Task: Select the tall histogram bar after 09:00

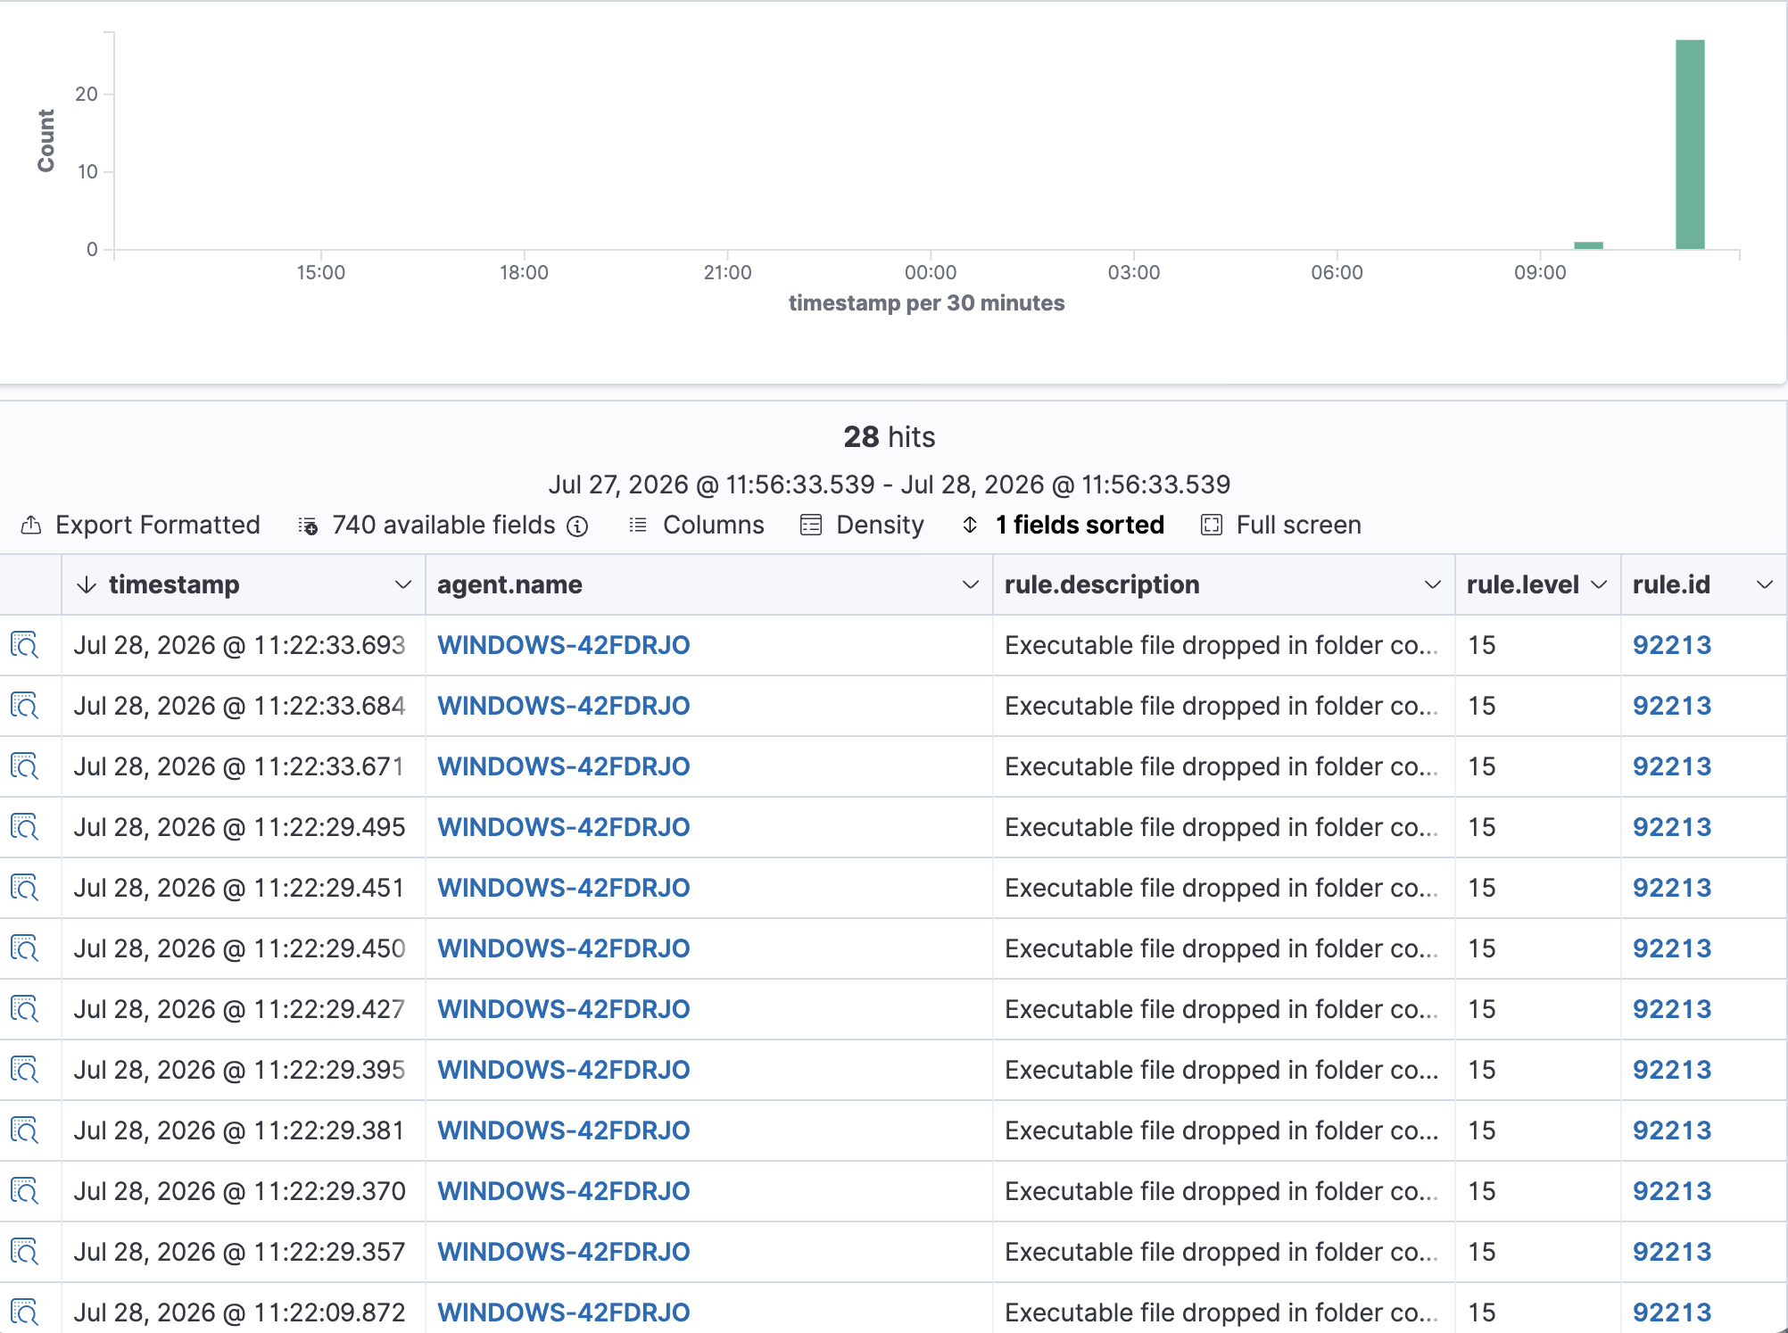Action: pyautogui.click(x=1690, y=145)
